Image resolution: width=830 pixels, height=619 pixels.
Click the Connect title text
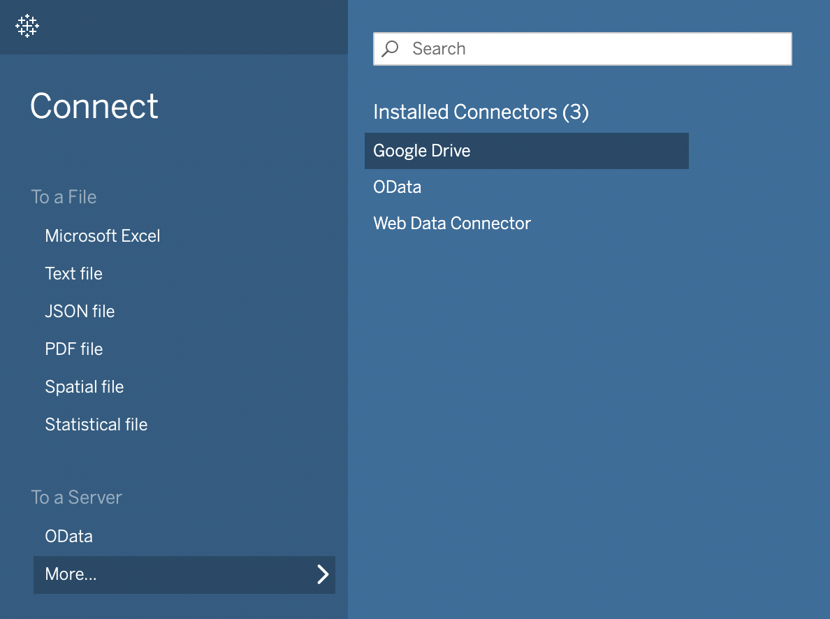click(94, 106)
